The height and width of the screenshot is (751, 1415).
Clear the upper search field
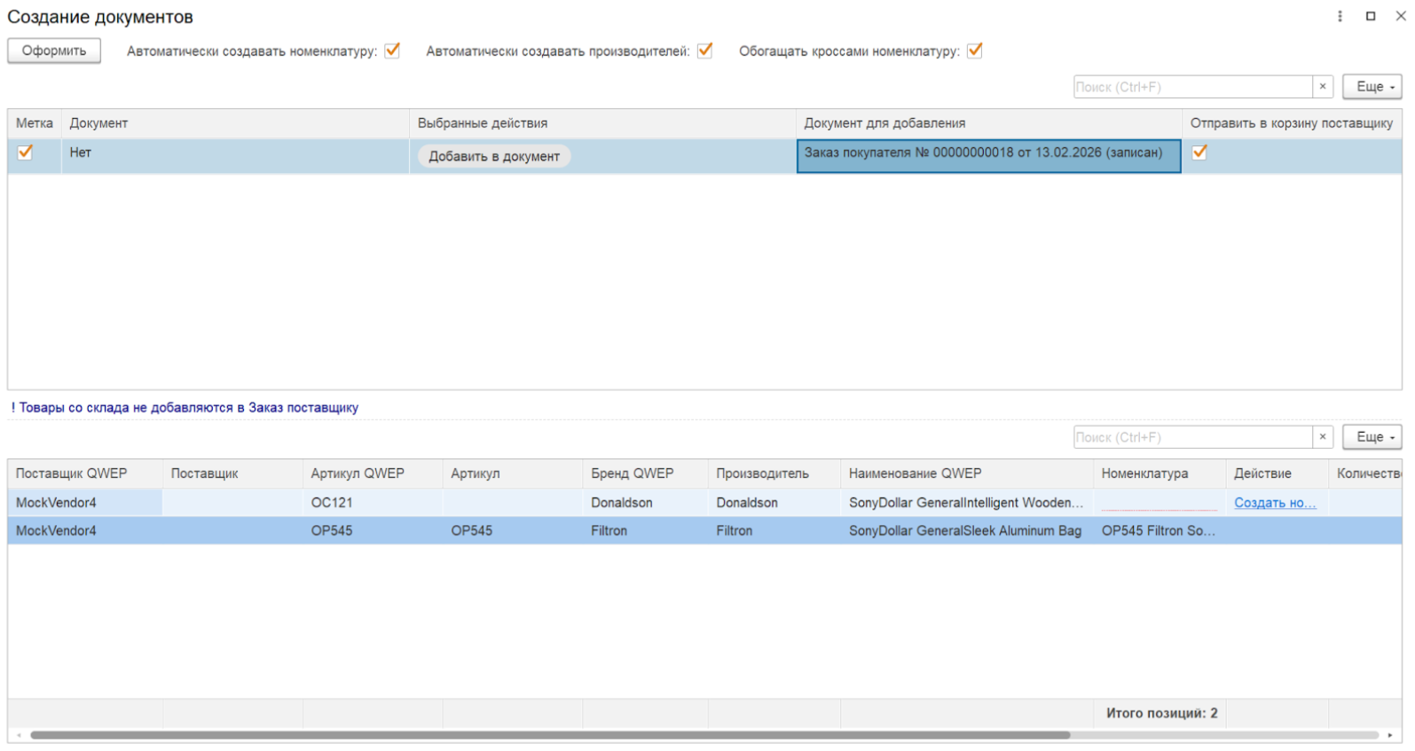tap(1322, 87)
